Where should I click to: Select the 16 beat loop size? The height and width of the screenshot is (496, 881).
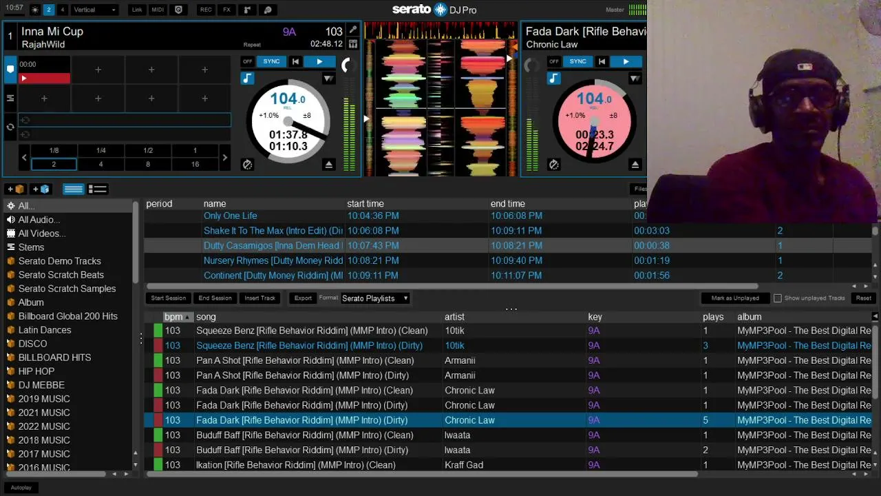195,164
